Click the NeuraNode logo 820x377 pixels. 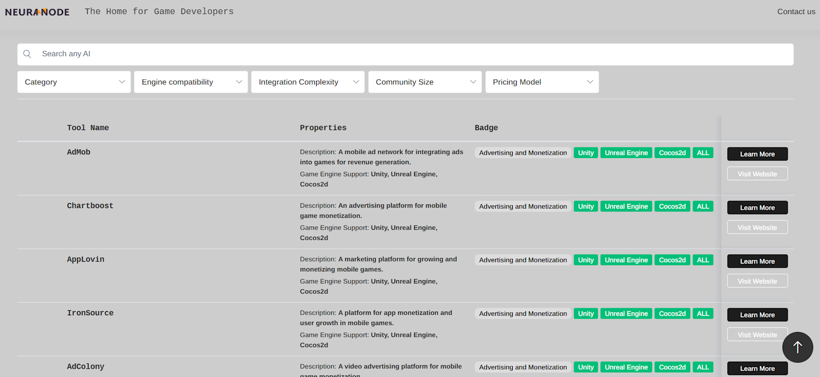37,12
